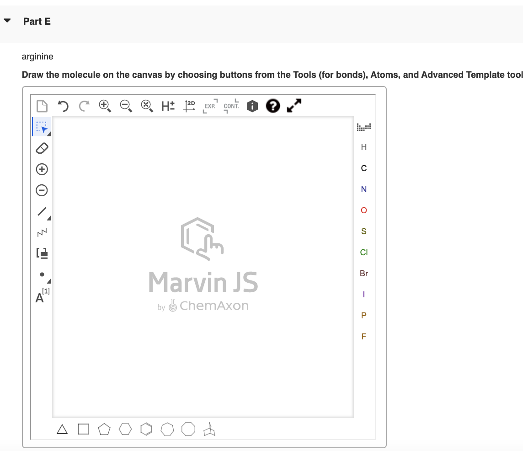Toggle implicit hydrogens display with H± button
This screenshot has width=523, height=451.
(x=167, y=106)
